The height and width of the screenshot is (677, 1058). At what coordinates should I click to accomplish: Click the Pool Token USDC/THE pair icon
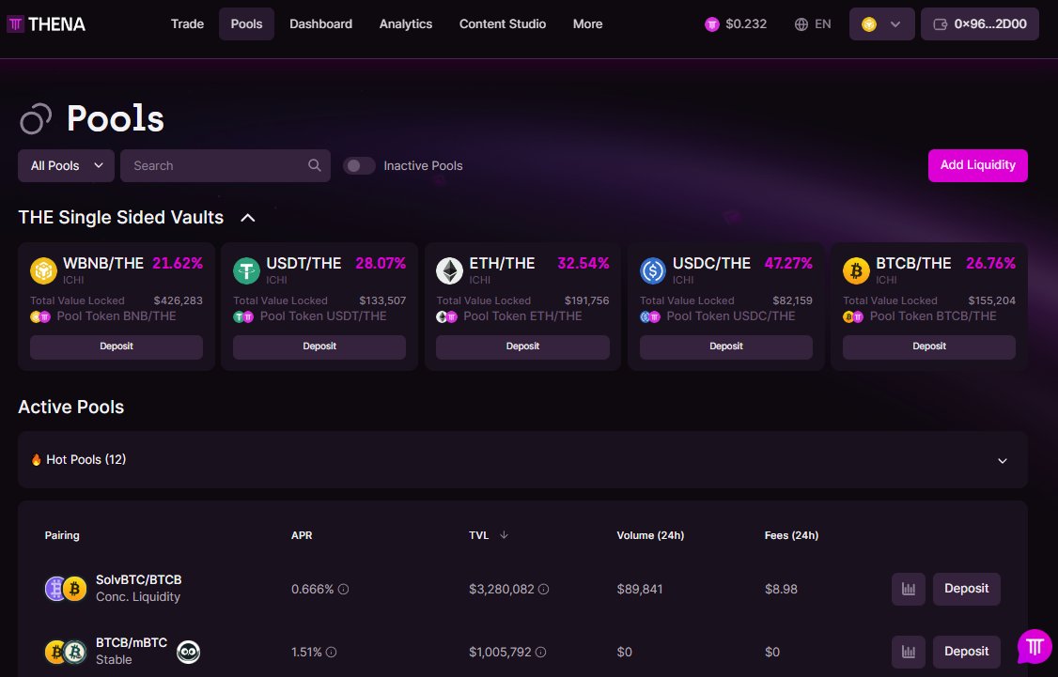(x=650, y=317)
